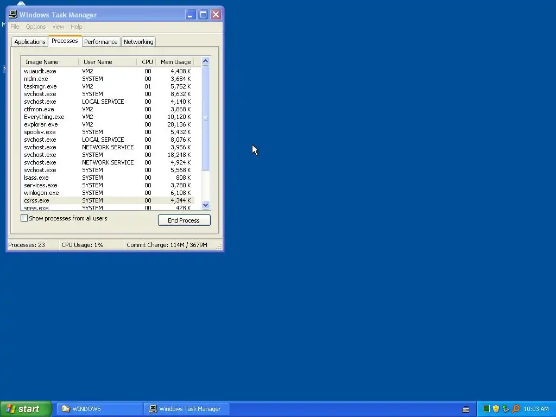Viewport: 556px width, 417px height.
Task: Open the File menu
Action: 15,27
